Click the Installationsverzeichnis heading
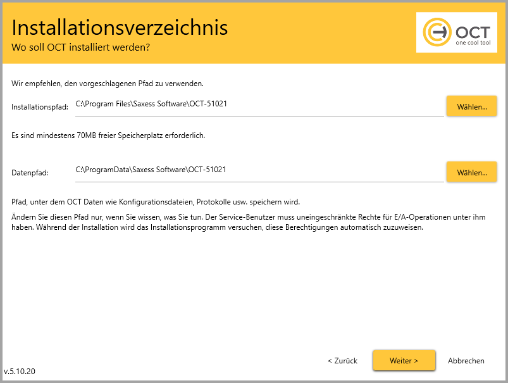This screenshot has width=508, height=383. 120,28
